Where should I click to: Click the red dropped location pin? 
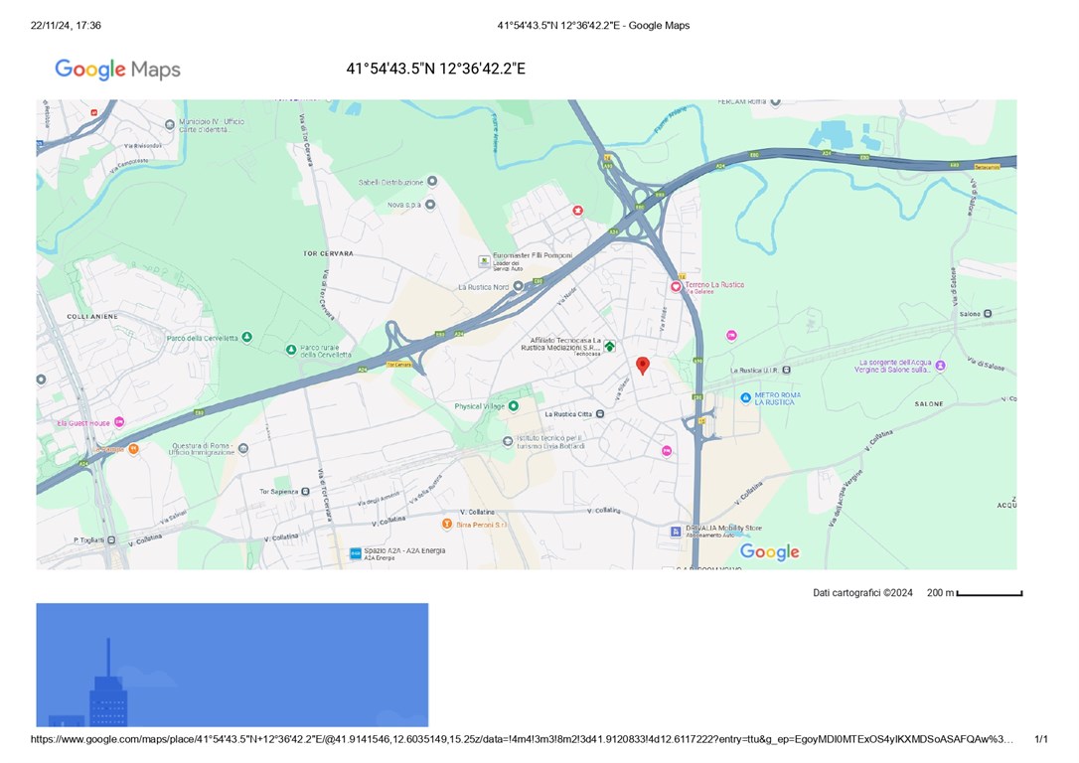tap(642, 366)
